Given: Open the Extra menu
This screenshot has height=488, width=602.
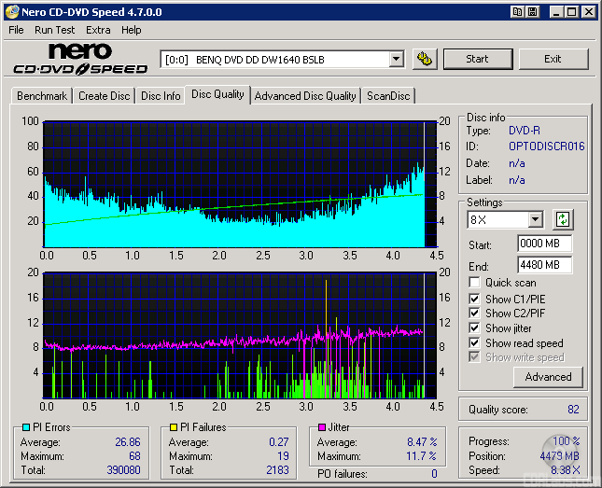Looking at the screenshot, I should [98, 30].
